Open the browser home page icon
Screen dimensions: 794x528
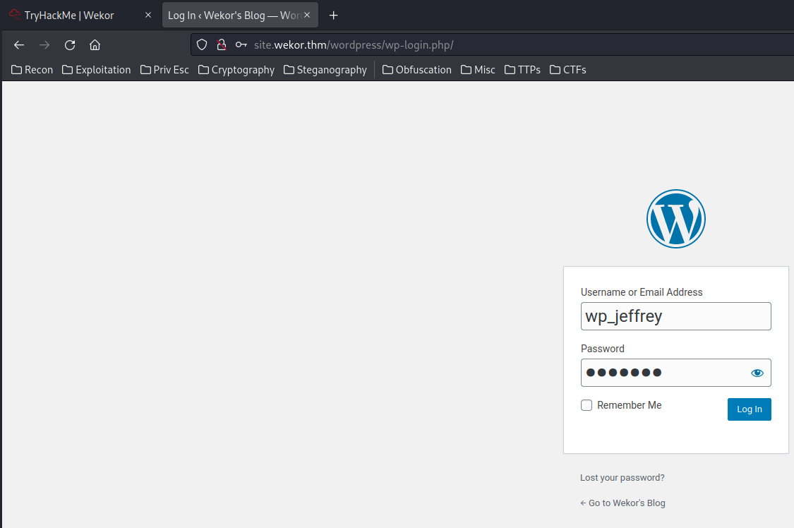[95, 45]
